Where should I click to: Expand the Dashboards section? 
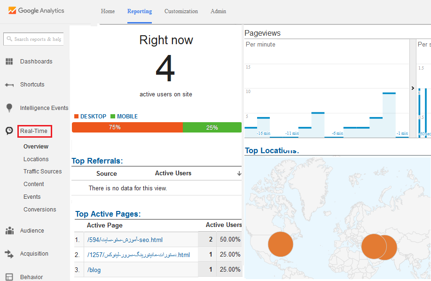click(x=36, y=61)
